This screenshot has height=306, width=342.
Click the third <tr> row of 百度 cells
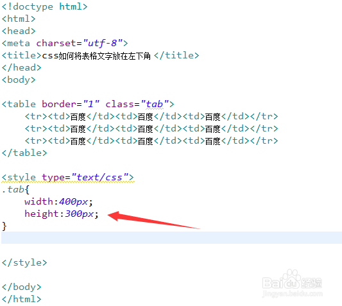click(151, 141)
